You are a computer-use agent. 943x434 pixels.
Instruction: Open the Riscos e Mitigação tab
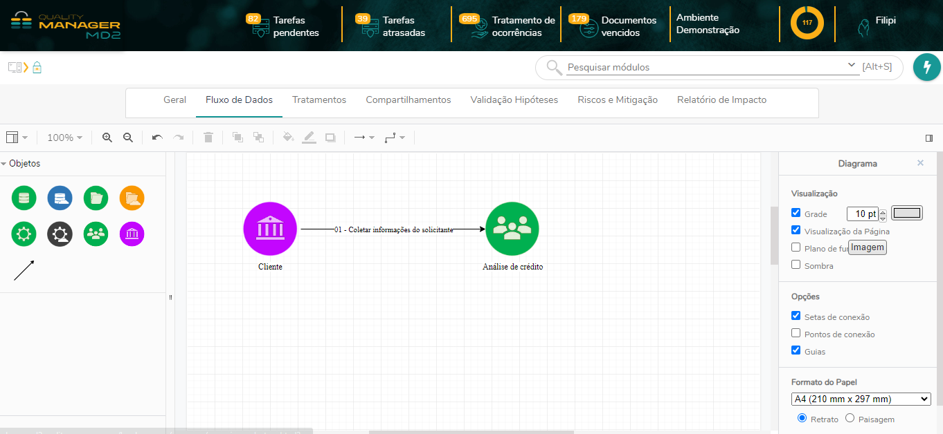click(x=618, y=100)
